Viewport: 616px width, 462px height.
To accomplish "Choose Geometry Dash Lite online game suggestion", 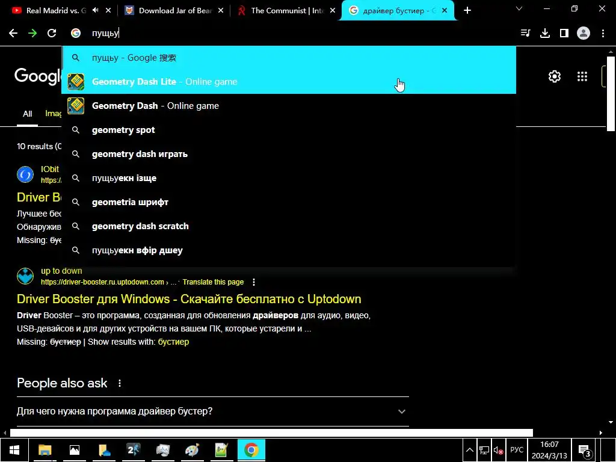I will (288, 82).
